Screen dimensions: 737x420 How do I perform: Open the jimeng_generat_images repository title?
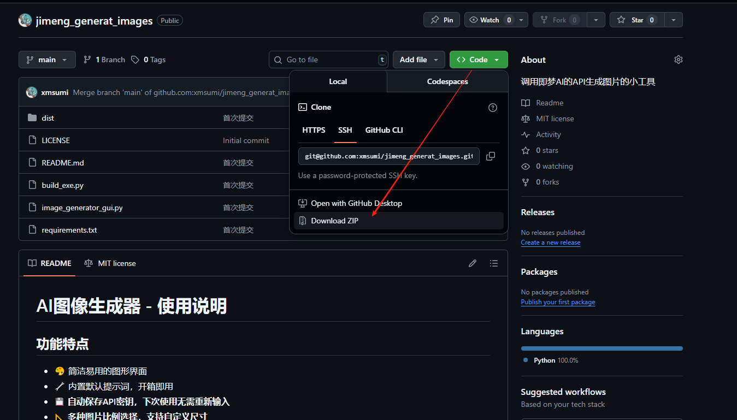point(94,21)
